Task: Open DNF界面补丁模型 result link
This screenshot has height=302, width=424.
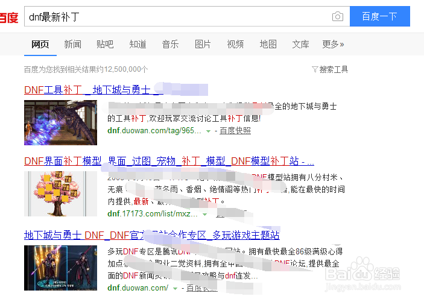Action: click(169, 161)
